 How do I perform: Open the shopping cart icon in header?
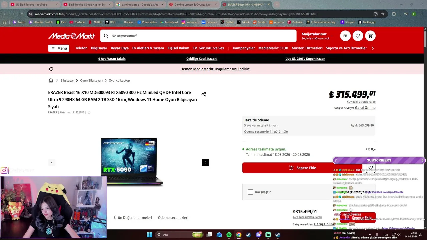coord(370,36)
